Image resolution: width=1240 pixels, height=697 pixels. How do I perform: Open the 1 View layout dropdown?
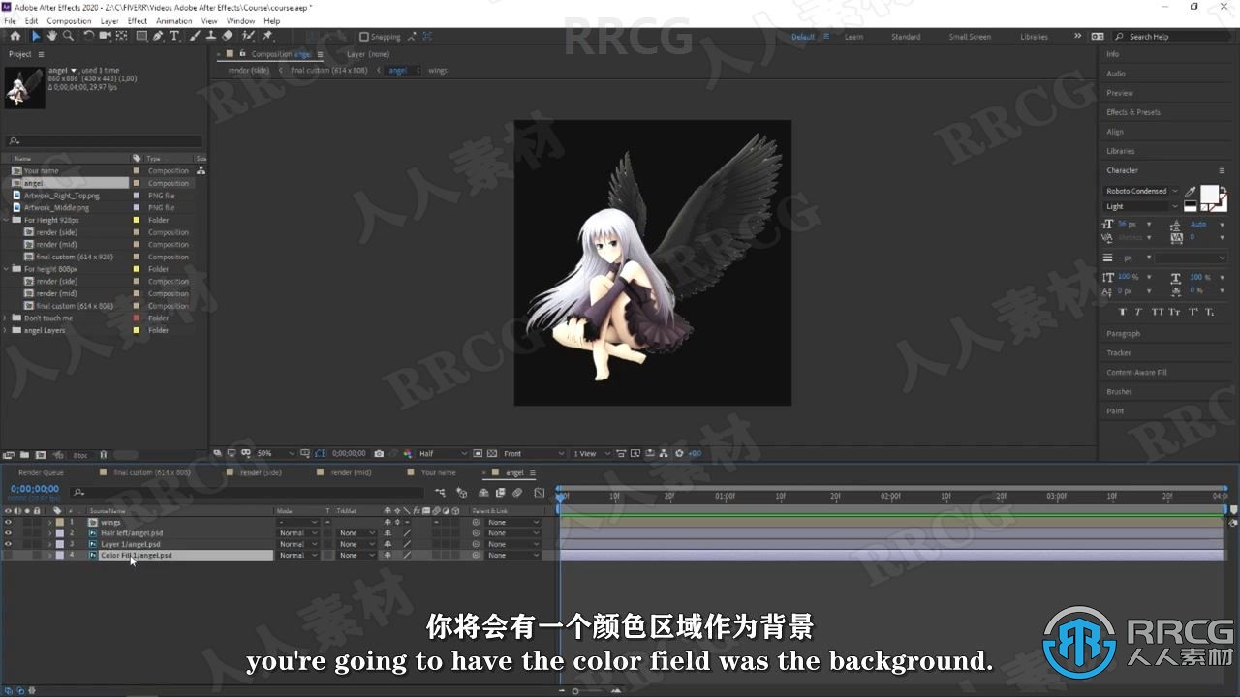click(590, 453)
